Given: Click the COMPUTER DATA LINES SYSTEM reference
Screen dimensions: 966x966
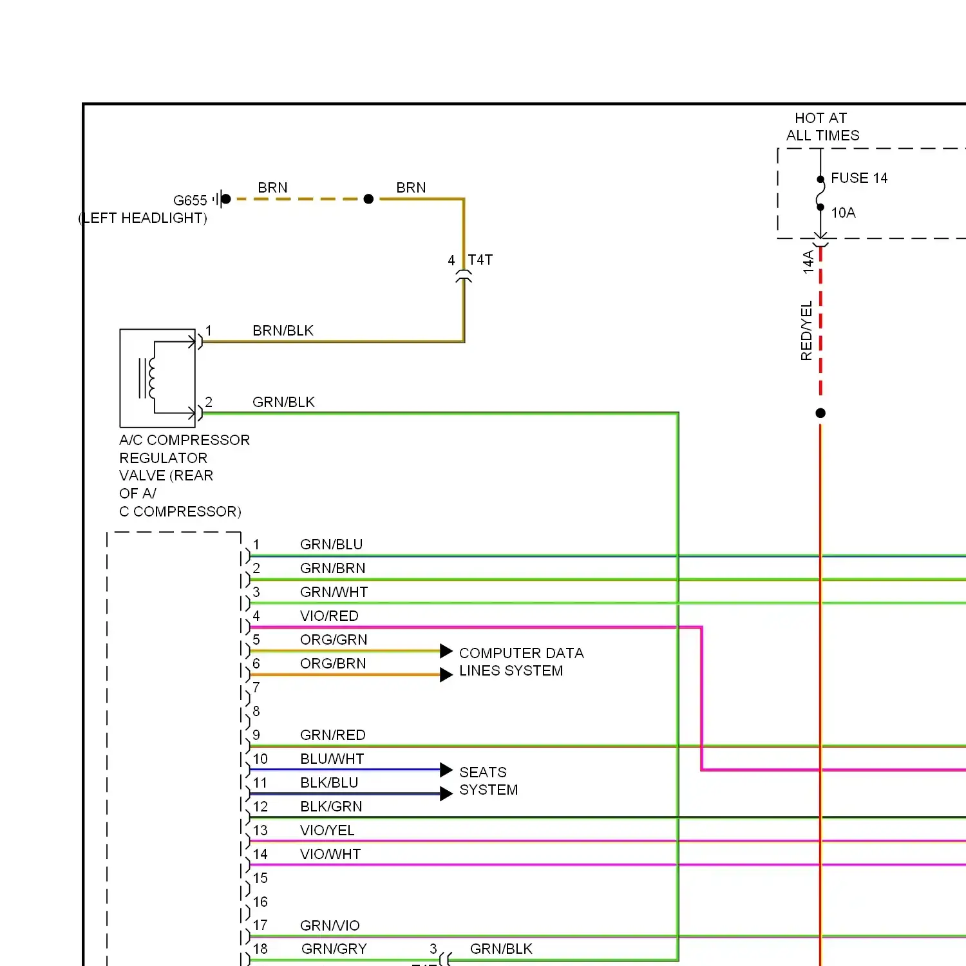Looking at the screenshot, I should coord(522,662).
